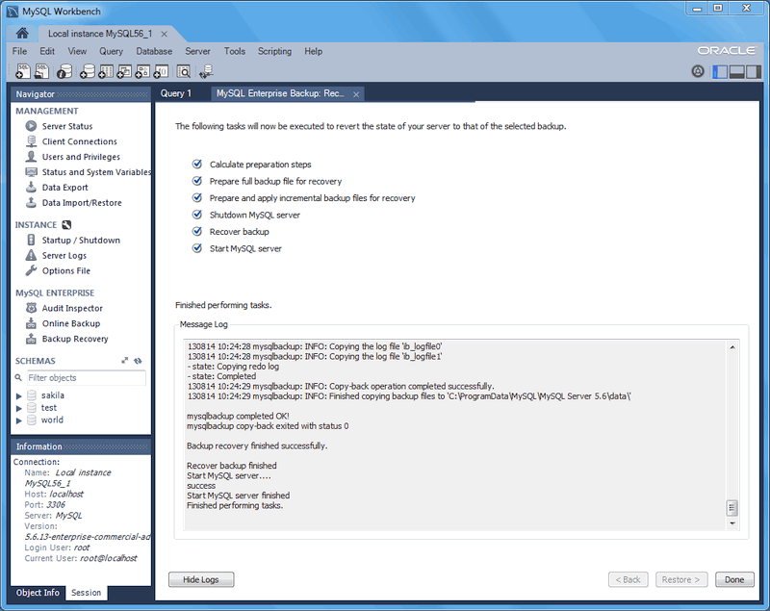Screen dimensions: 770x611
Task: Expand the sakila schema
Action: click(18, 395)
